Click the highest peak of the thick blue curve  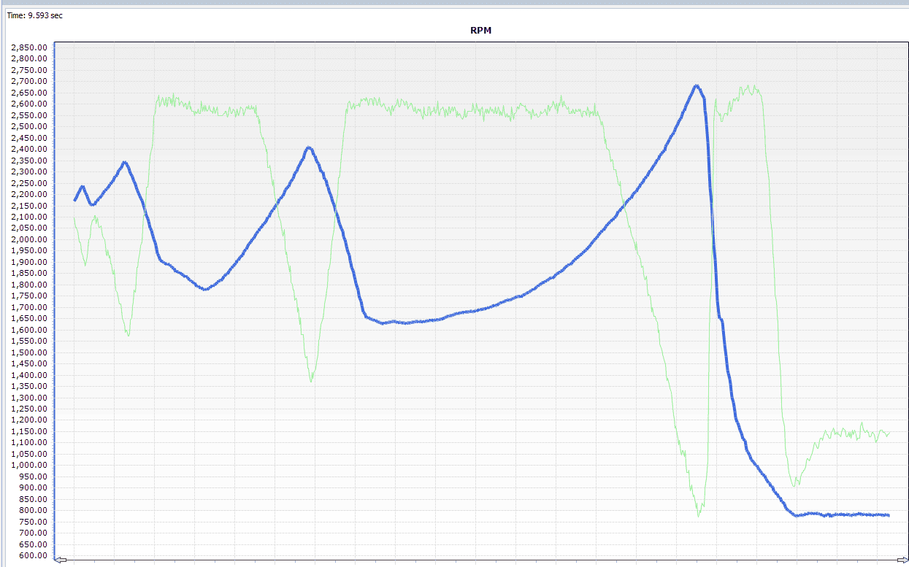coord(697,86)
